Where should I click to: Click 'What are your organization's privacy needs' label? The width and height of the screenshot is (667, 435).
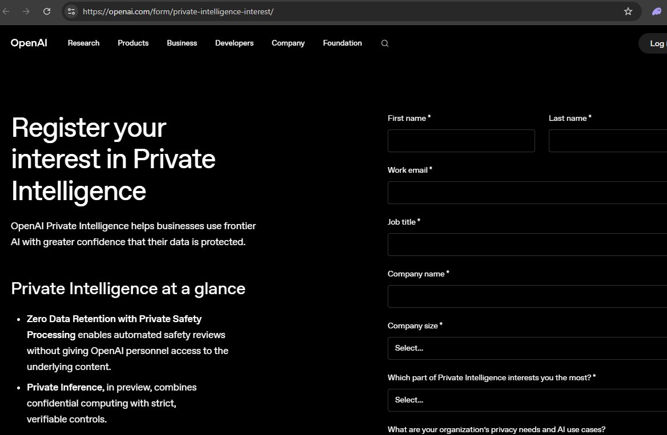point(496,429)
